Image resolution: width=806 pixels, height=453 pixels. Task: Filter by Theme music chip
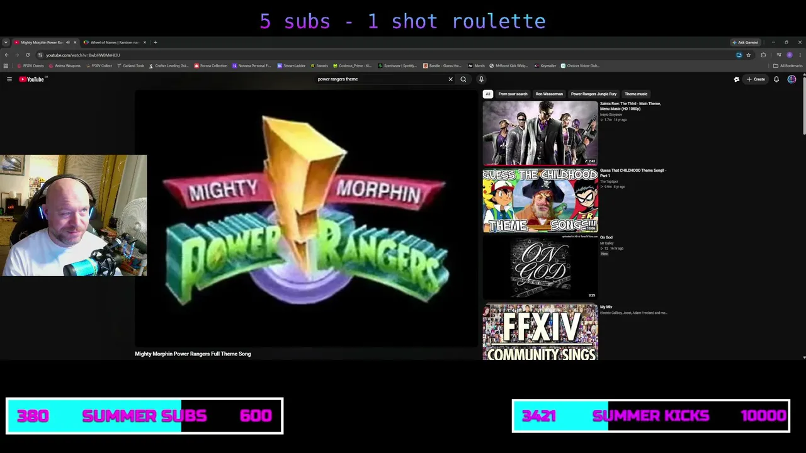(636, 94)
